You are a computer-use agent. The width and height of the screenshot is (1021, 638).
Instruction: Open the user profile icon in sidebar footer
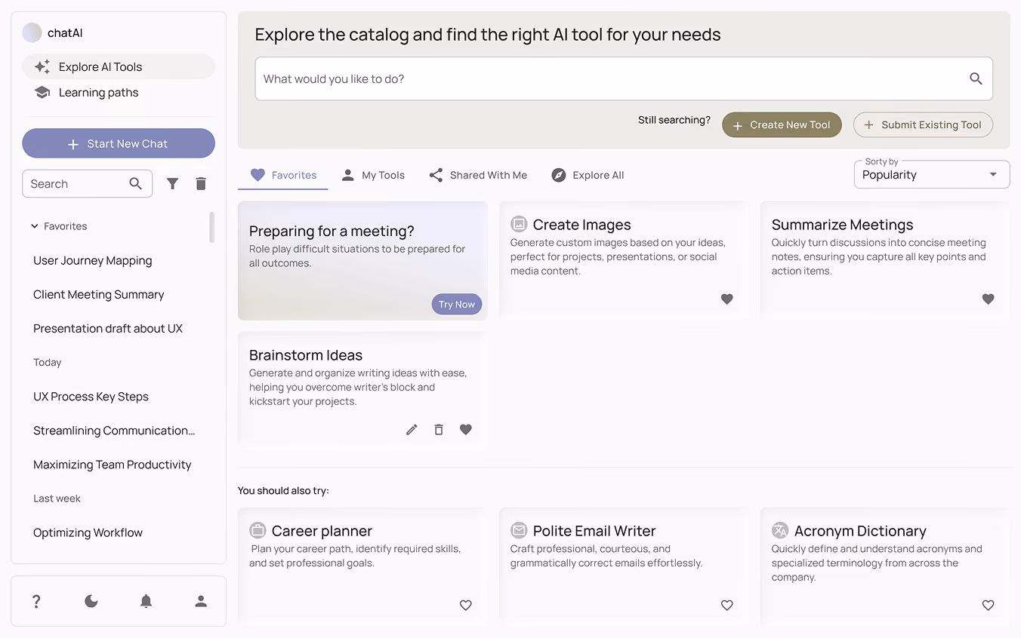201,601
